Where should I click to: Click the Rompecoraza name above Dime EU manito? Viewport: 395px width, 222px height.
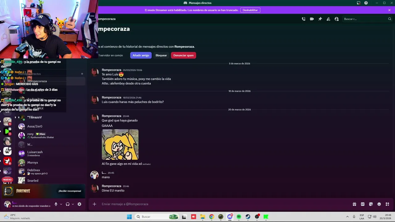tap(111, 186)
